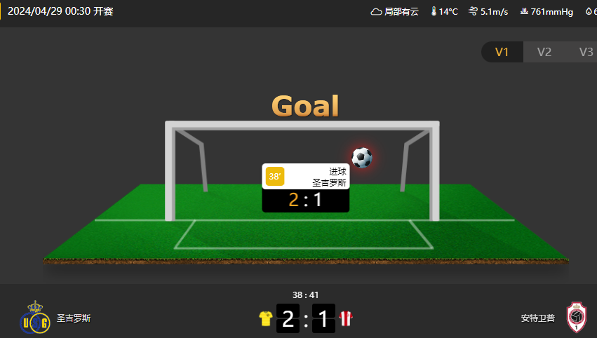Image resolution: width=597 pixels, height=338 pixels.
Task: Click the yellow 38' minute badge
Action: point(275,177)
